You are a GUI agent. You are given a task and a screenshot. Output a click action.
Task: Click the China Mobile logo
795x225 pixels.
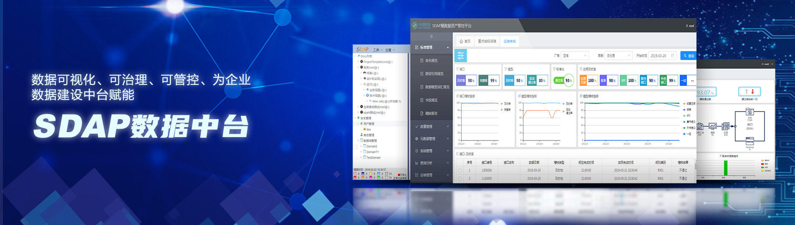pos(421,26)
